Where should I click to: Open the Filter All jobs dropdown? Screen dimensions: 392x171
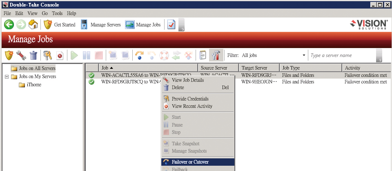(303, 55)
